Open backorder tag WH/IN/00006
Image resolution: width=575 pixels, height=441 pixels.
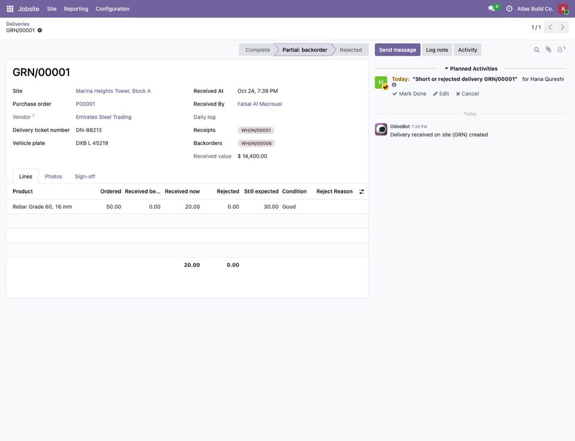point(257,143)
